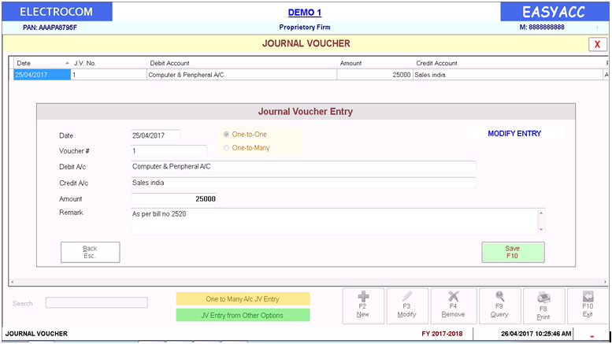
Task: Click the Sales india grid cell
Action: tap(508, 75)
